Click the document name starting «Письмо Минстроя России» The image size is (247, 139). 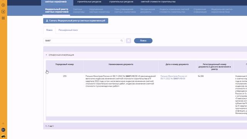point(120,81)
